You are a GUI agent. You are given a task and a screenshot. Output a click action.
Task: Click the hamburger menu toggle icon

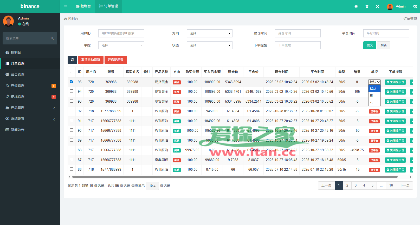[x=66, y=6]
